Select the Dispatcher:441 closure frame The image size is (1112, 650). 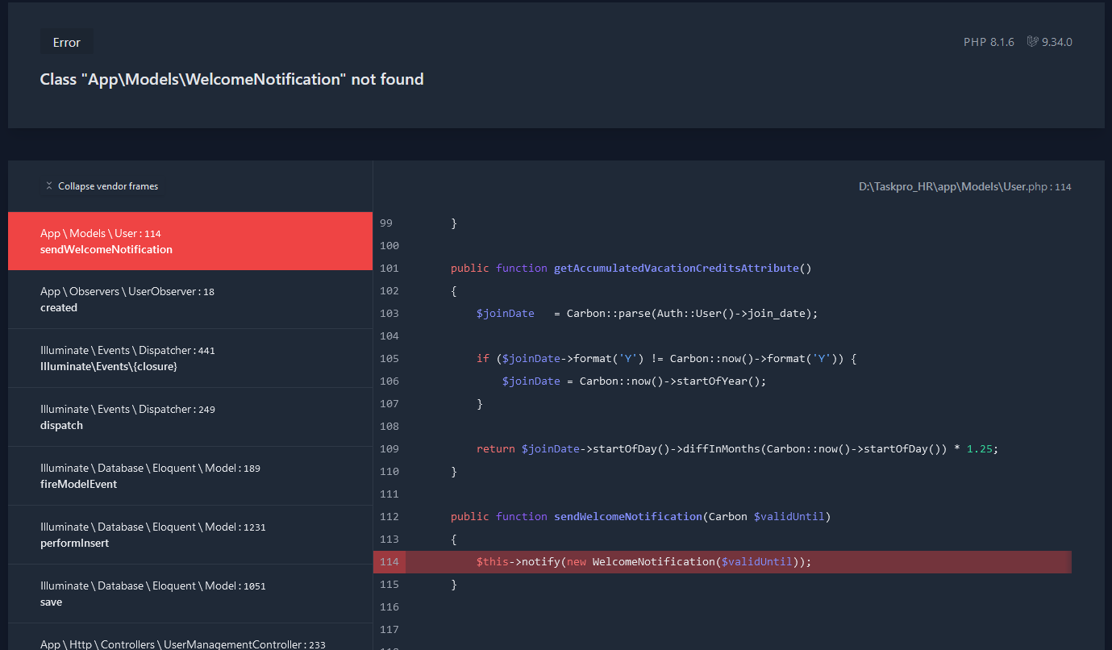[190, 358]
